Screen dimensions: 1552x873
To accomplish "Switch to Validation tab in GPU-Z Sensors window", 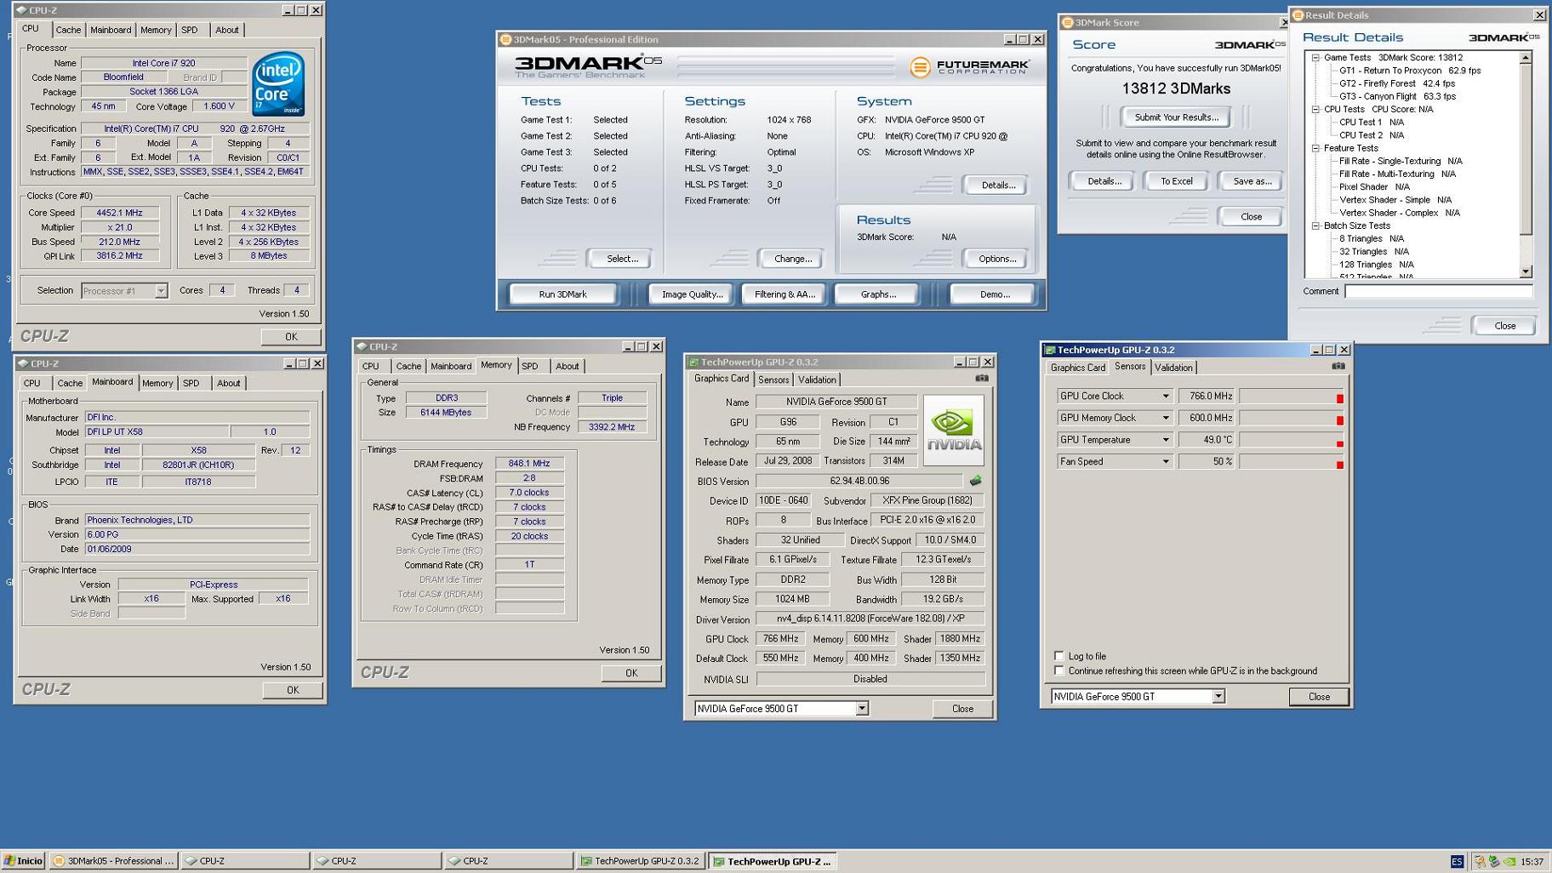I will [1173, 368].
